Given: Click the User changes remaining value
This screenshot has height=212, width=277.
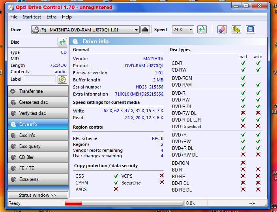Looking at the screenshot, I should (x=162, y=156).
